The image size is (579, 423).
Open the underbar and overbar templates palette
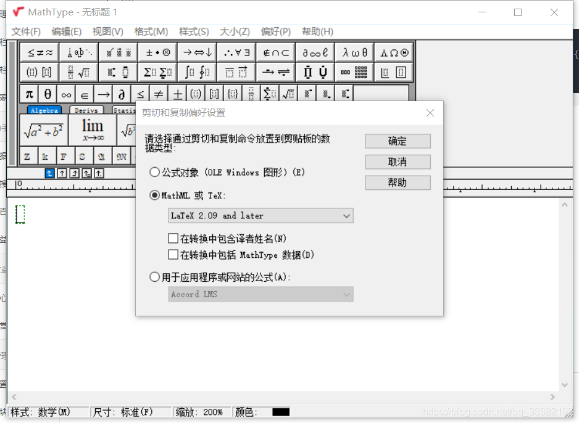tap(236, 72)
